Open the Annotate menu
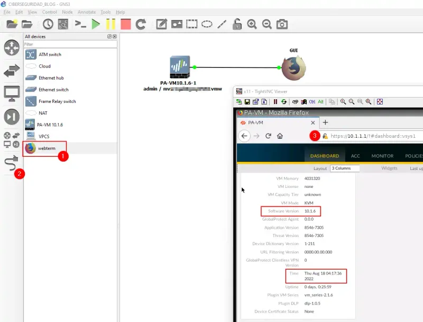This screenshot has width=423, height=322. pos(87,12)
